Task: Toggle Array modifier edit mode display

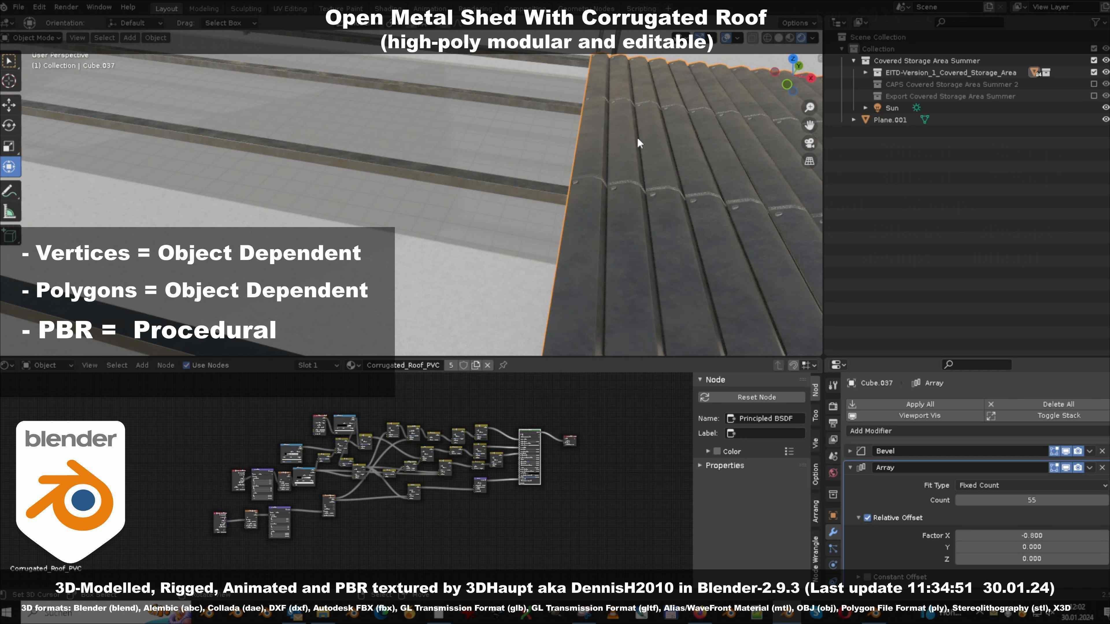Action: click(x=1054, y=467)
